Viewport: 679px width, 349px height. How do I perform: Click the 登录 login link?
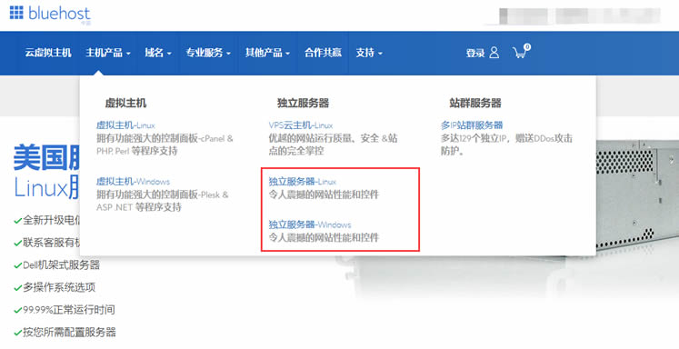(x=475, y=54)
